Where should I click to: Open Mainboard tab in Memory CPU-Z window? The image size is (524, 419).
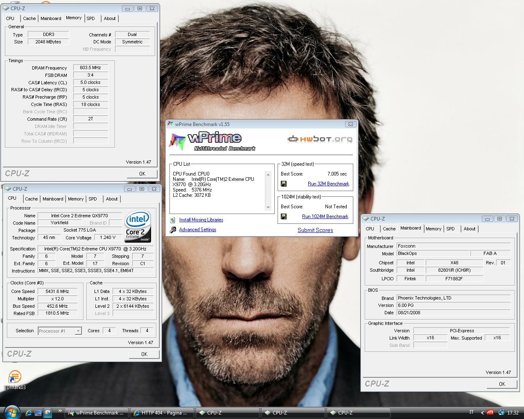(51, 18)
